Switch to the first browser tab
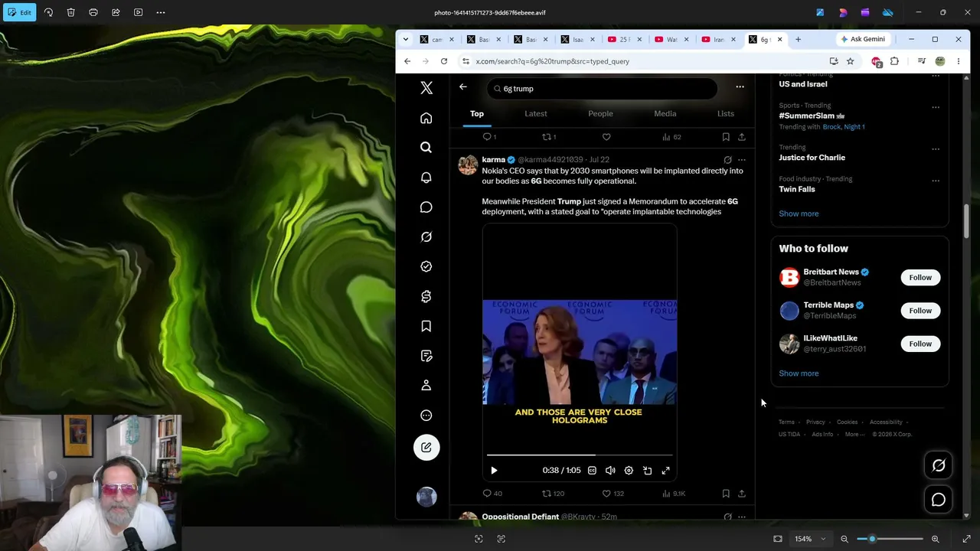 (x=437, y=39)
